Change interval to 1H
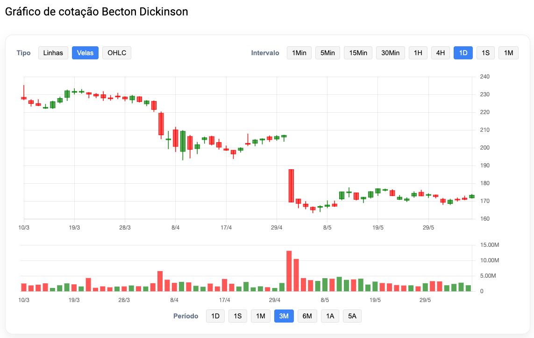Viewport: 534px width, 338px height. 418,53
